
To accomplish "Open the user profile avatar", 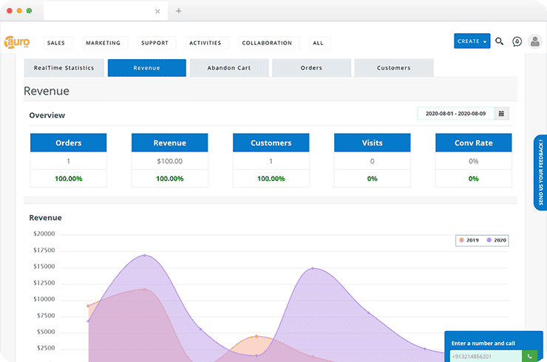I will coord(535,41).
